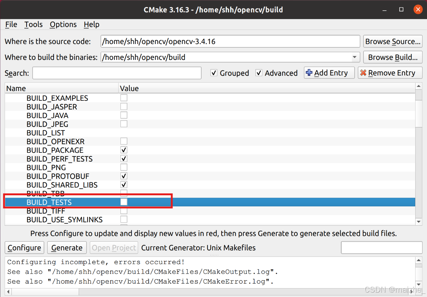This screenshot has height=297, width=427.
Task: Select the BUILD_USE_SYMLINKS entry name
Action: tap(65, 220)
